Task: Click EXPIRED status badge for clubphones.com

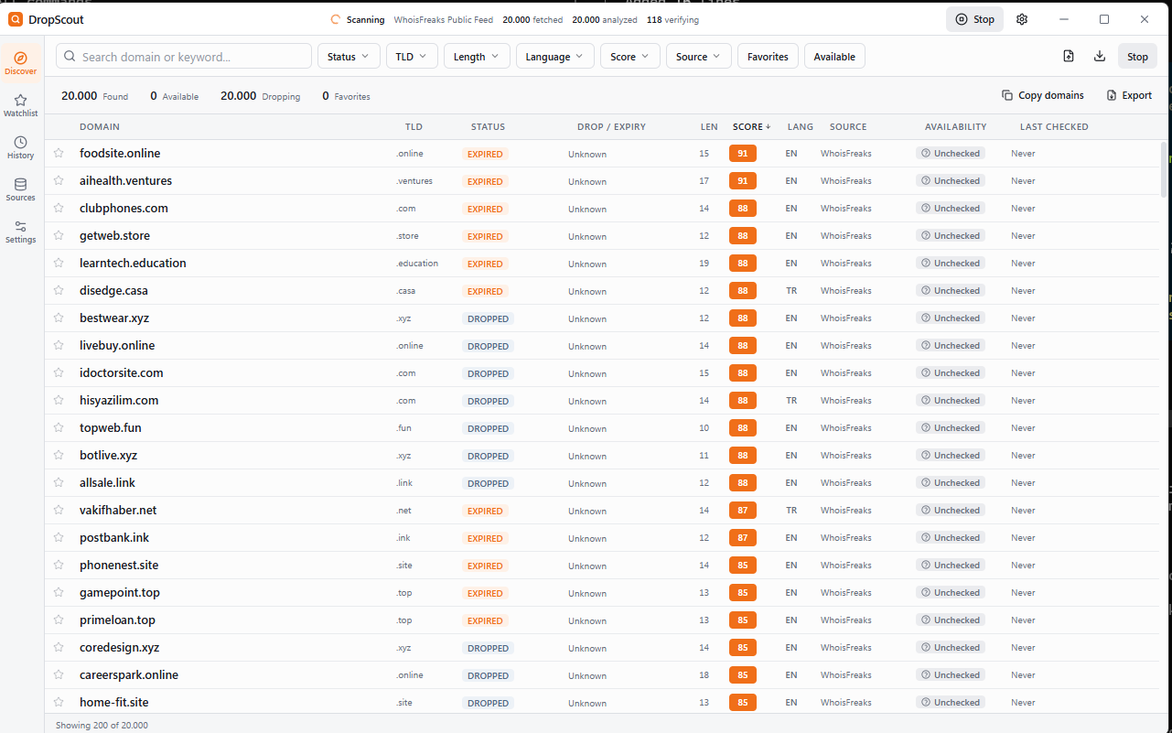Action: click(485, 209)
